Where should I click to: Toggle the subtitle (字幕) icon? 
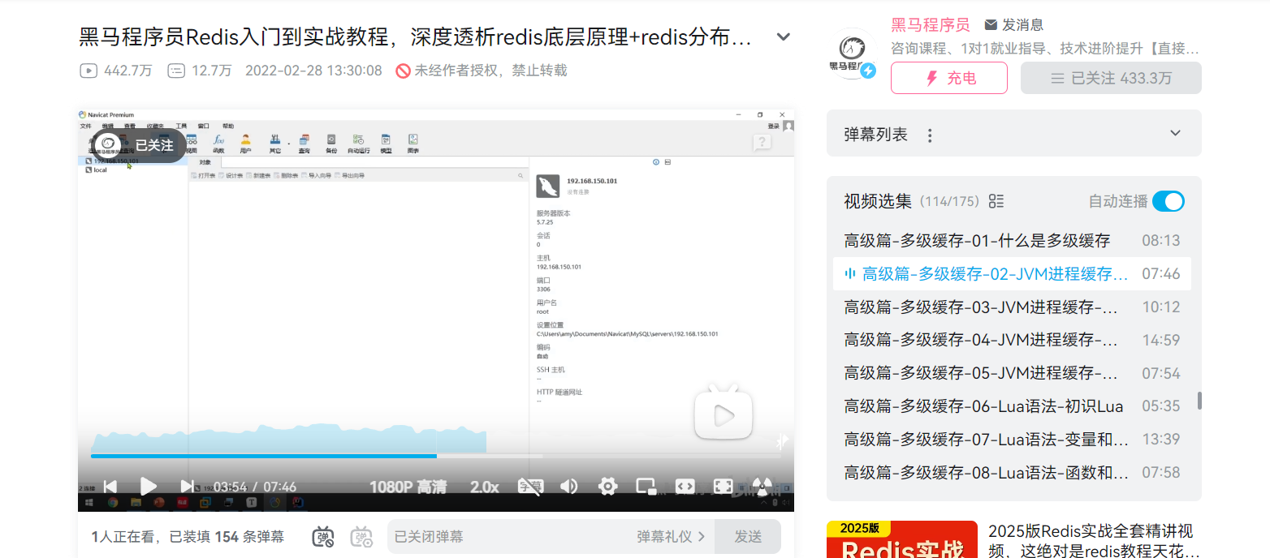point(530,487)
